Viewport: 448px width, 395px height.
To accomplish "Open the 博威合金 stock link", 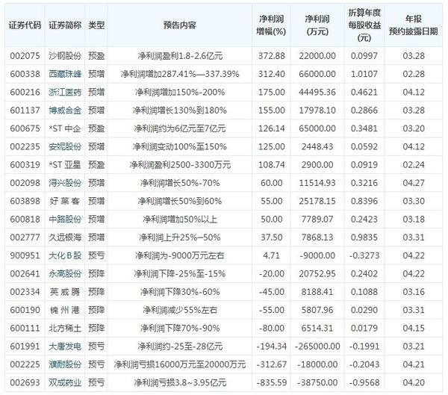I will [x=65, y=111].
